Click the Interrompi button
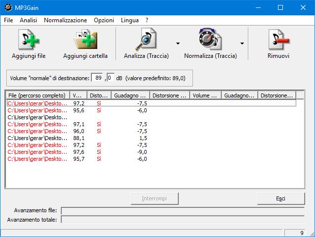 click(155, 198)
